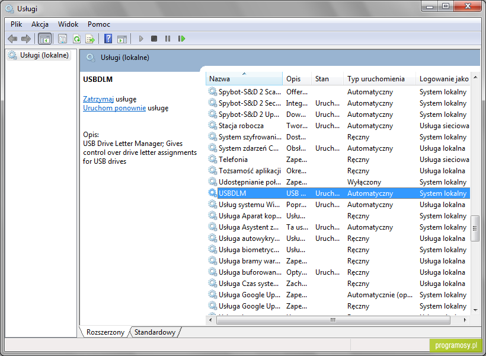The width and height of the screenshot is (486, 356).
Task: Select the System szyfrowani... service
Action: point(338,137)
